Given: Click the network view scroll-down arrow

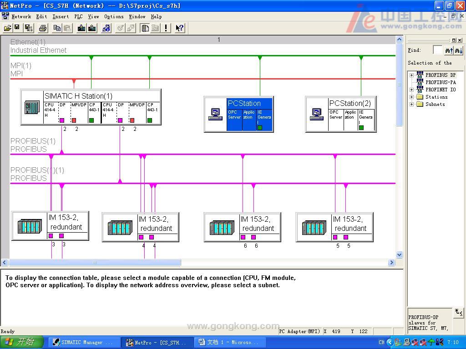Looking at the screenshot, I should pos(400,254).
